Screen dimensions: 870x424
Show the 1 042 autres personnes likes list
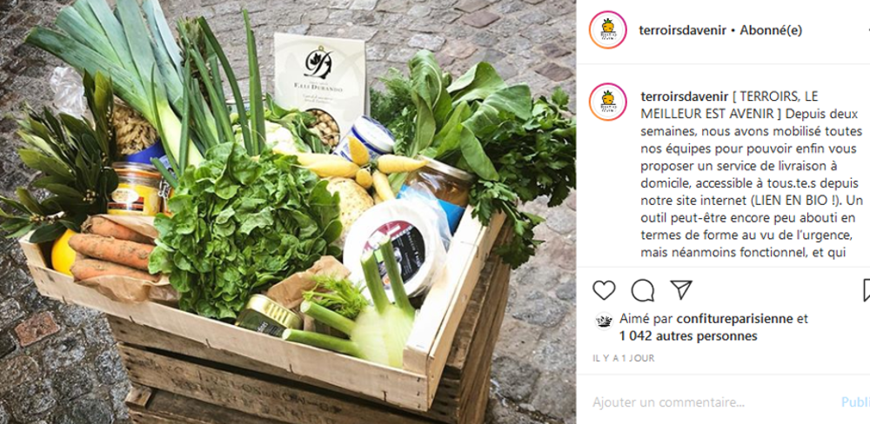coord(688,336)
